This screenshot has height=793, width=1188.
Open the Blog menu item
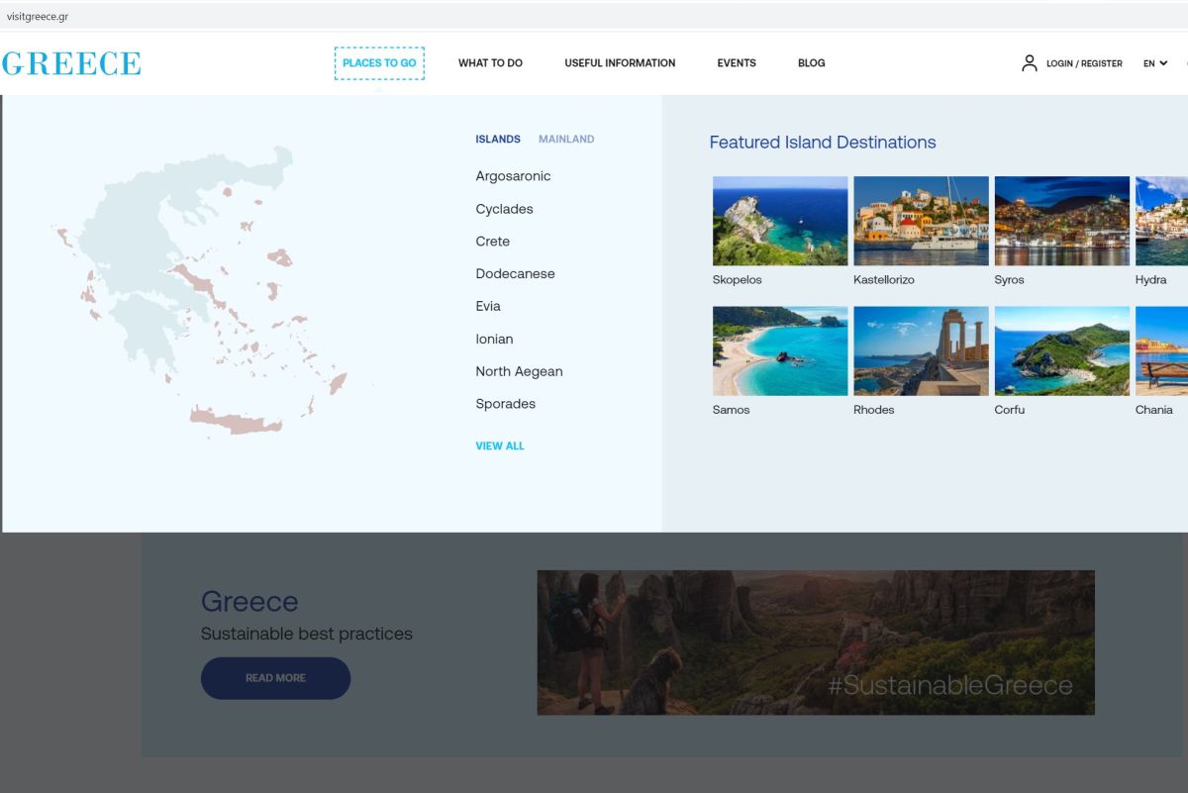[x=811, y=63]
